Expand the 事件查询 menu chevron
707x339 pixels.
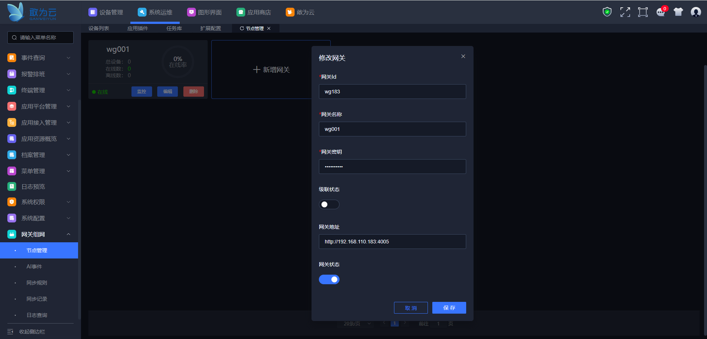(x=68, y=58)
